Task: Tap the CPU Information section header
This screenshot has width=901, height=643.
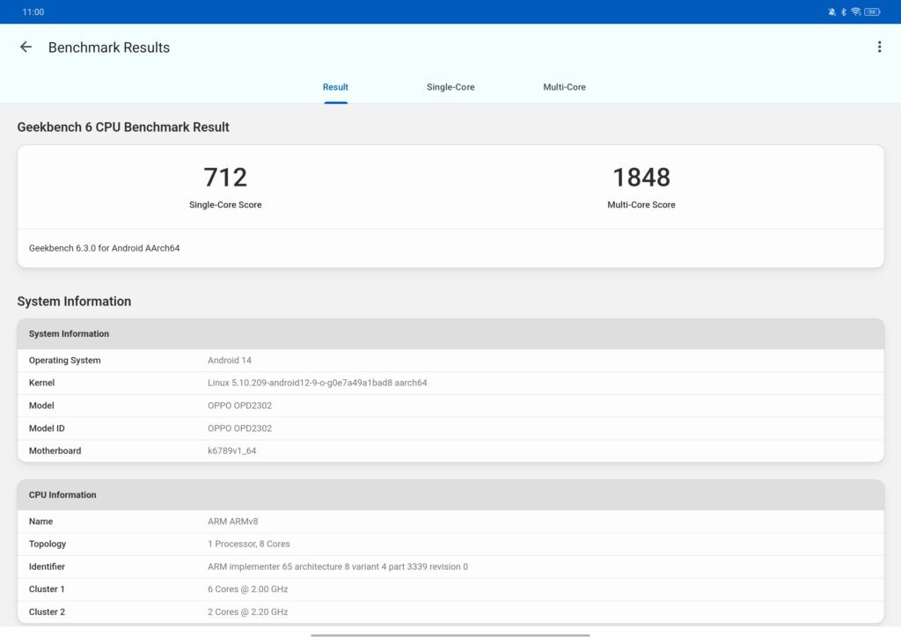Action: 450,495
